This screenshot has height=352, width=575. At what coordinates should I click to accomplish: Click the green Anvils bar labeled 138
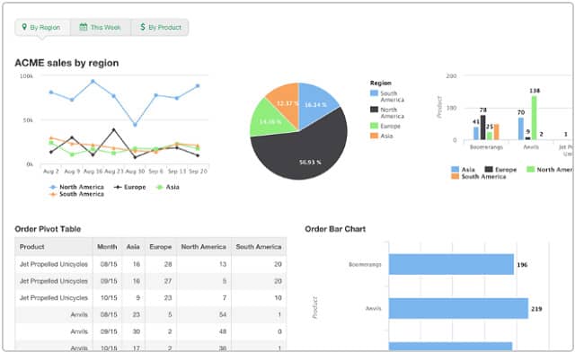tap(534, 118)
